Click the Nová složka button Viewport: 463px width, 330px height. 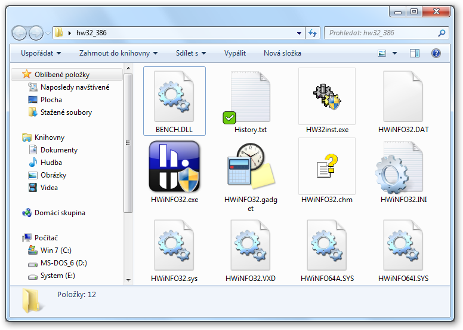click(282, 53)
